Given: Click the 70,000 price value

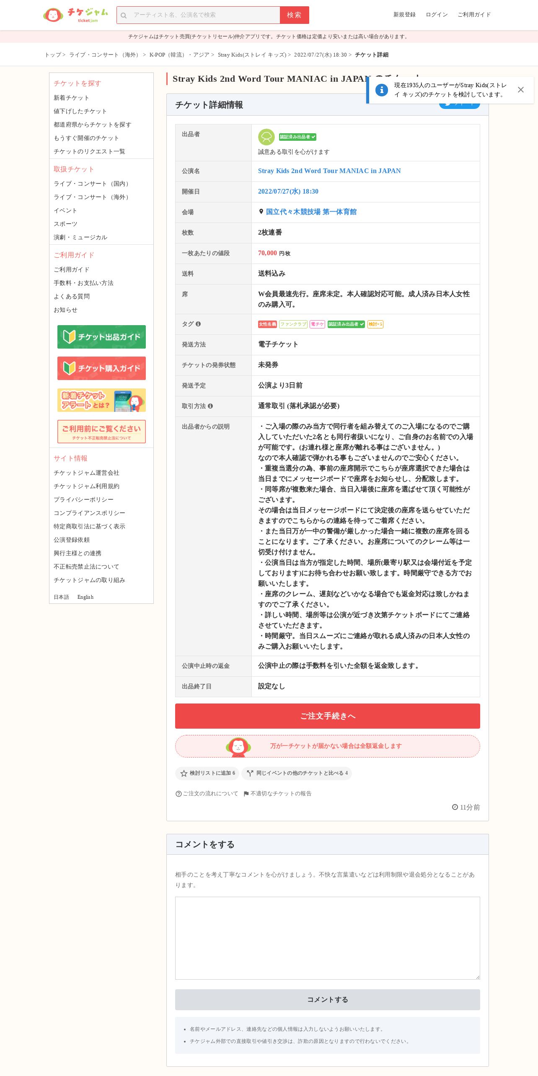Looking at the screenshot, I should coord(267,253).
